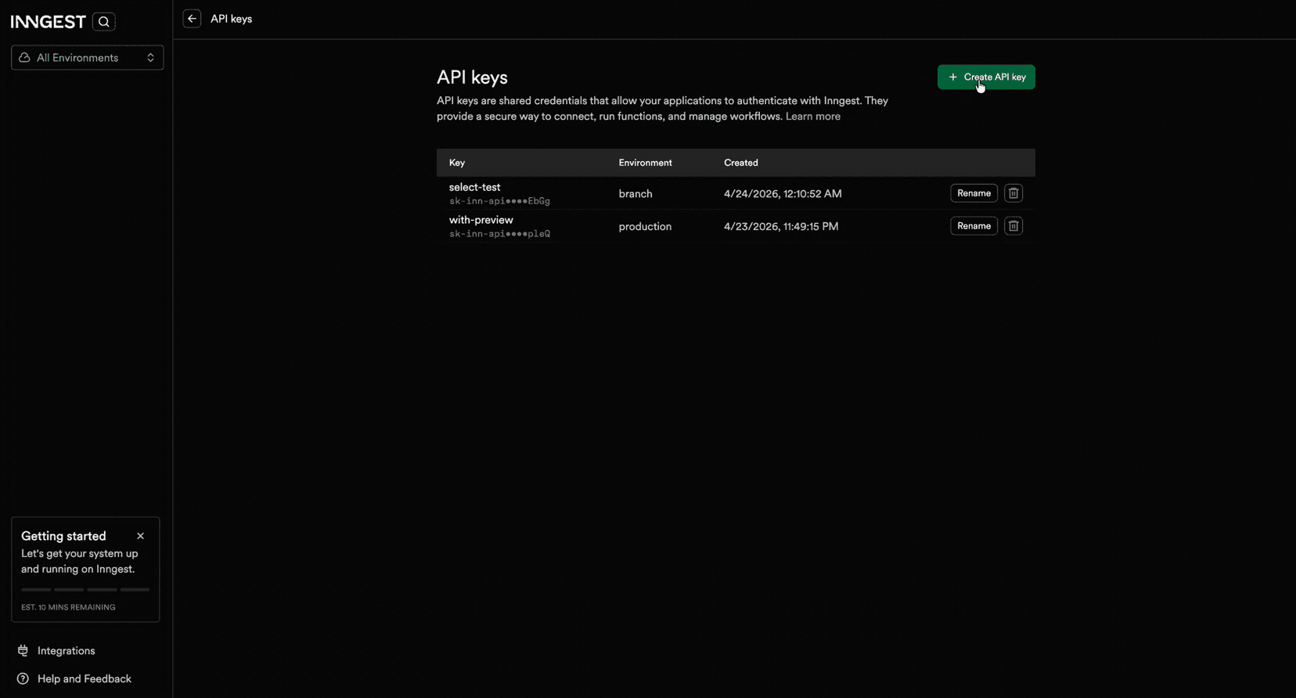This screenshot has width=1296, height=698.
Task: Click the Integrations plug icon
Action: point(23,651)
